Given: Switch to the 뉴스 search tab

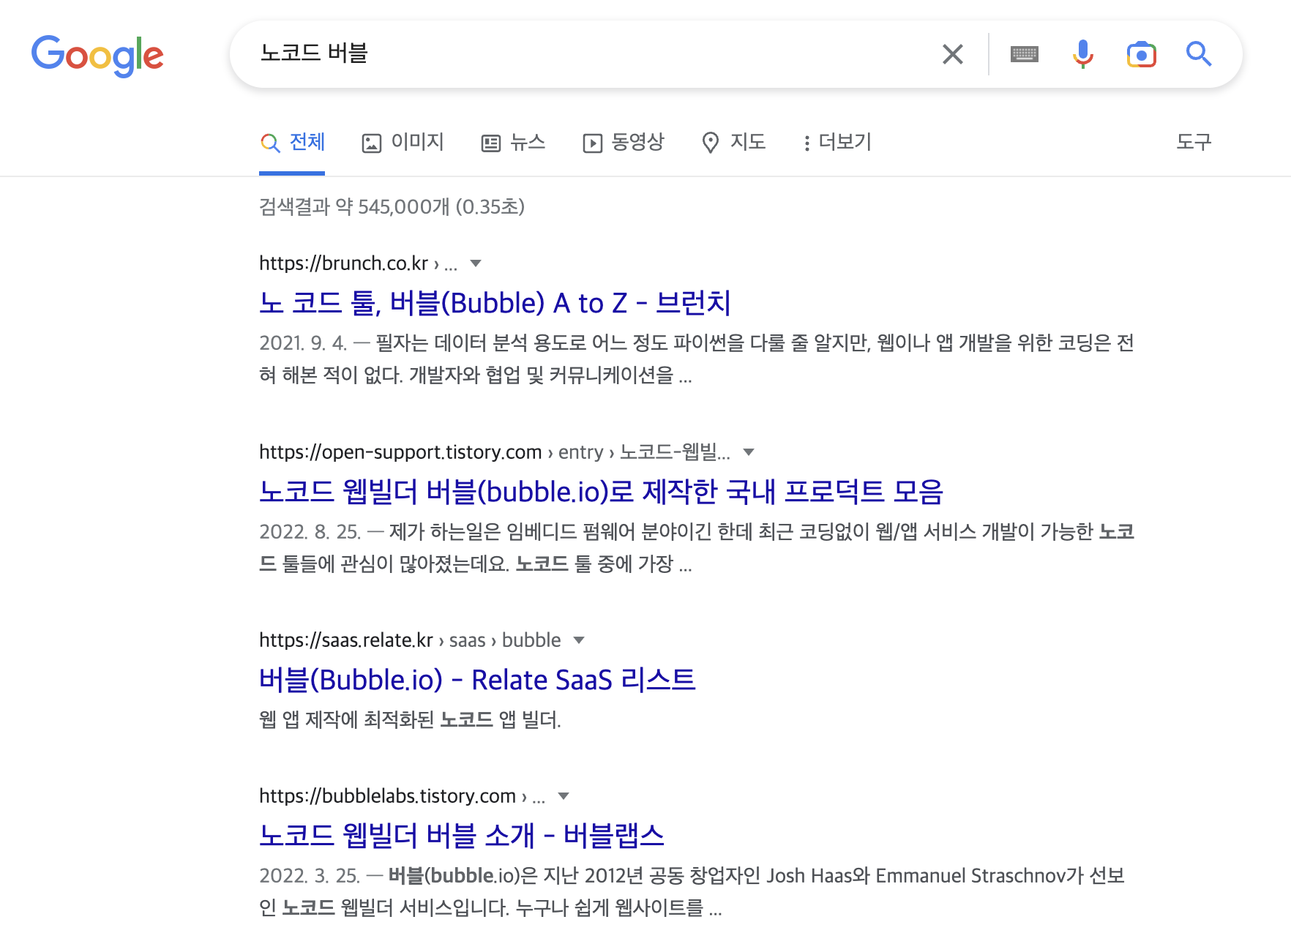Looking at the screenshot, I should tap(513, 142).
